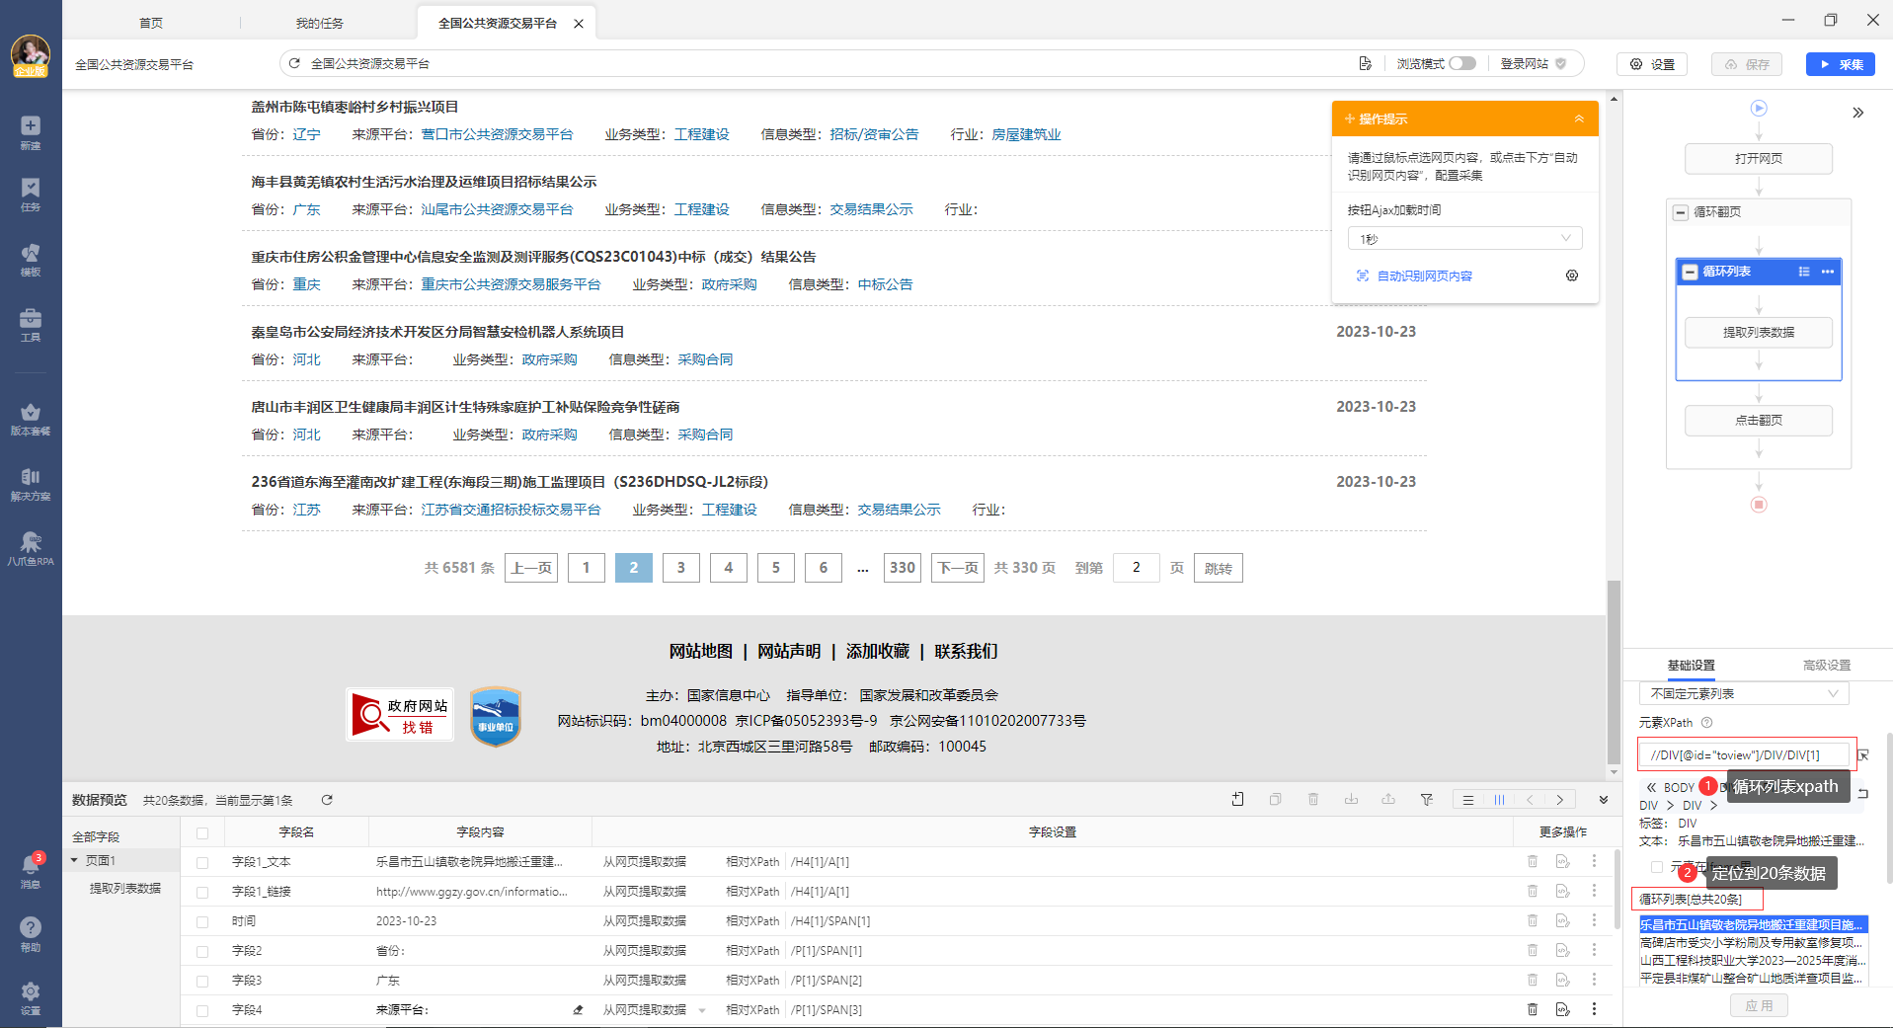Open the 工具 (tools) sidebar icon
The image size is (1893, 1028).
tap(31, 325)
